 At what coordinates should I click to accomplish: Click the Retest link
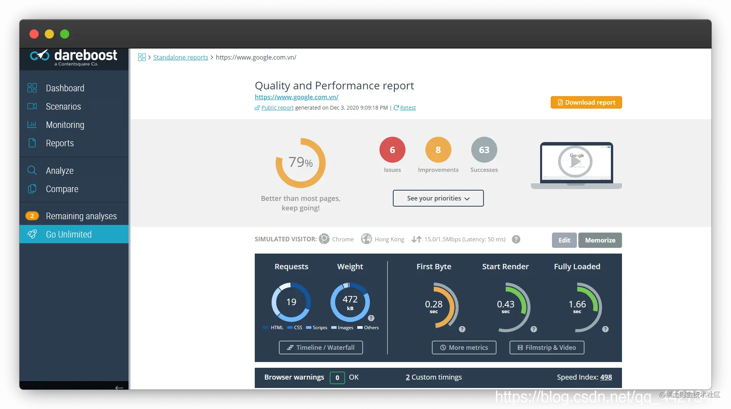[408, 108]
